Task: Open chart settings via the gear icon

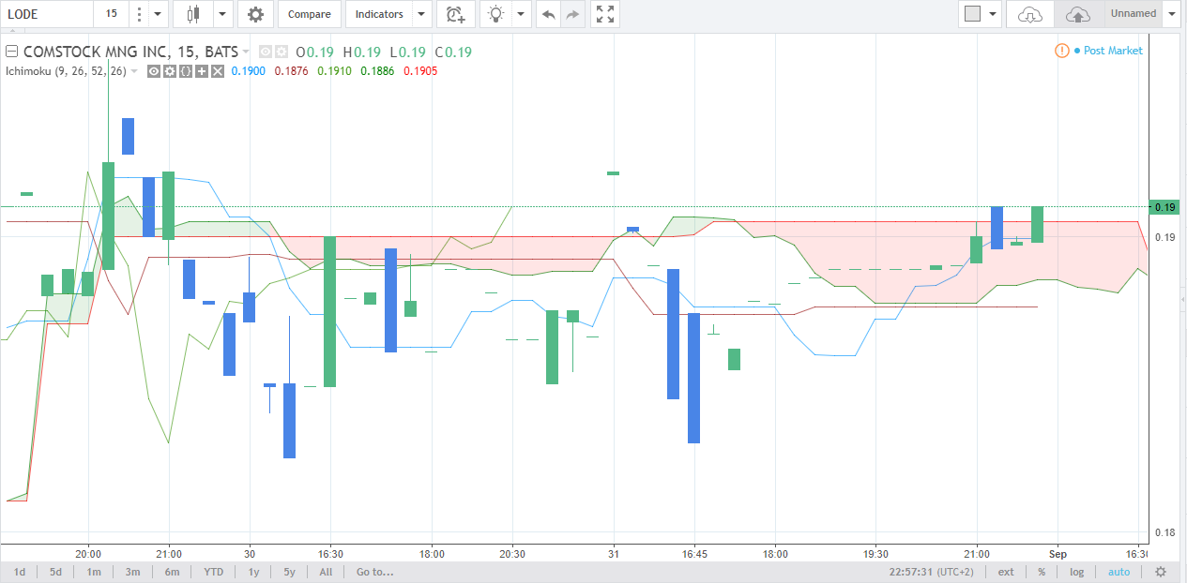Action: click(x=254, y=14)
